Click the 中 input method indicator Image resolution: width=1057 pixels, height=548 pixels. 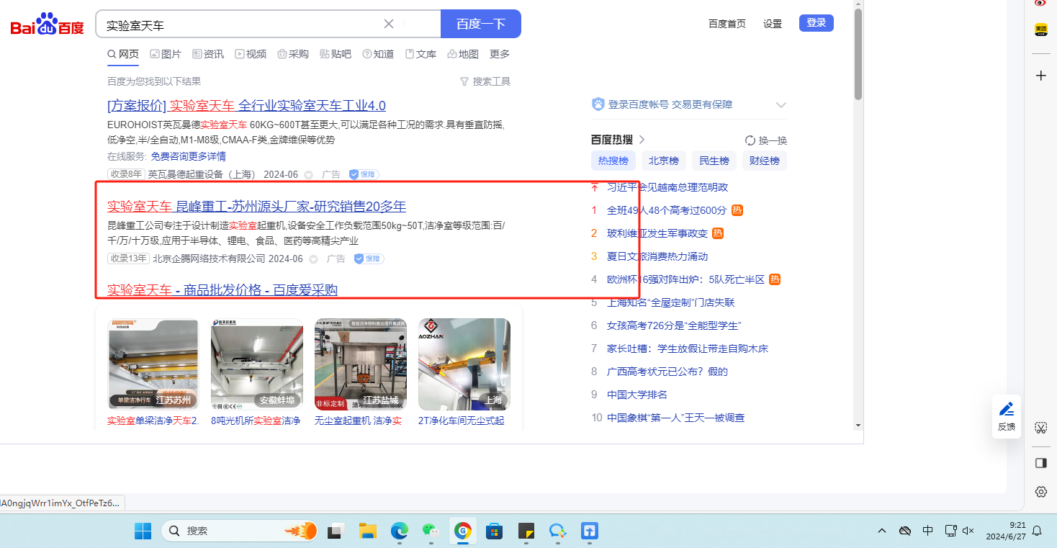tap(928, 531)
